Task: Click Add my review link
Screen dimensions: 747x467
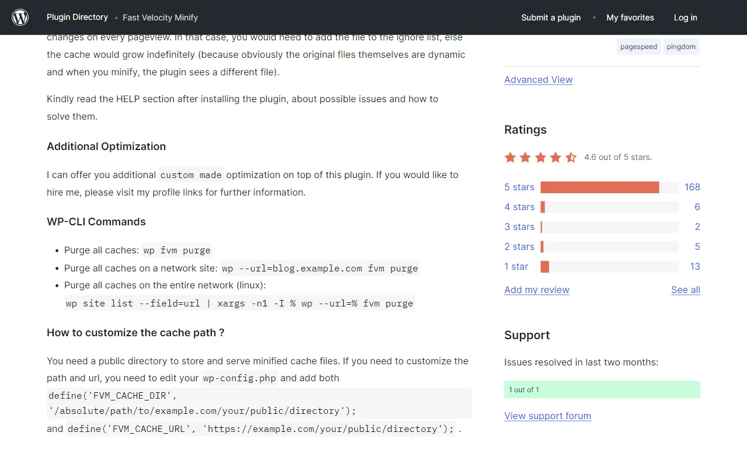Action: pyautogui.click(x=537, y=290)
